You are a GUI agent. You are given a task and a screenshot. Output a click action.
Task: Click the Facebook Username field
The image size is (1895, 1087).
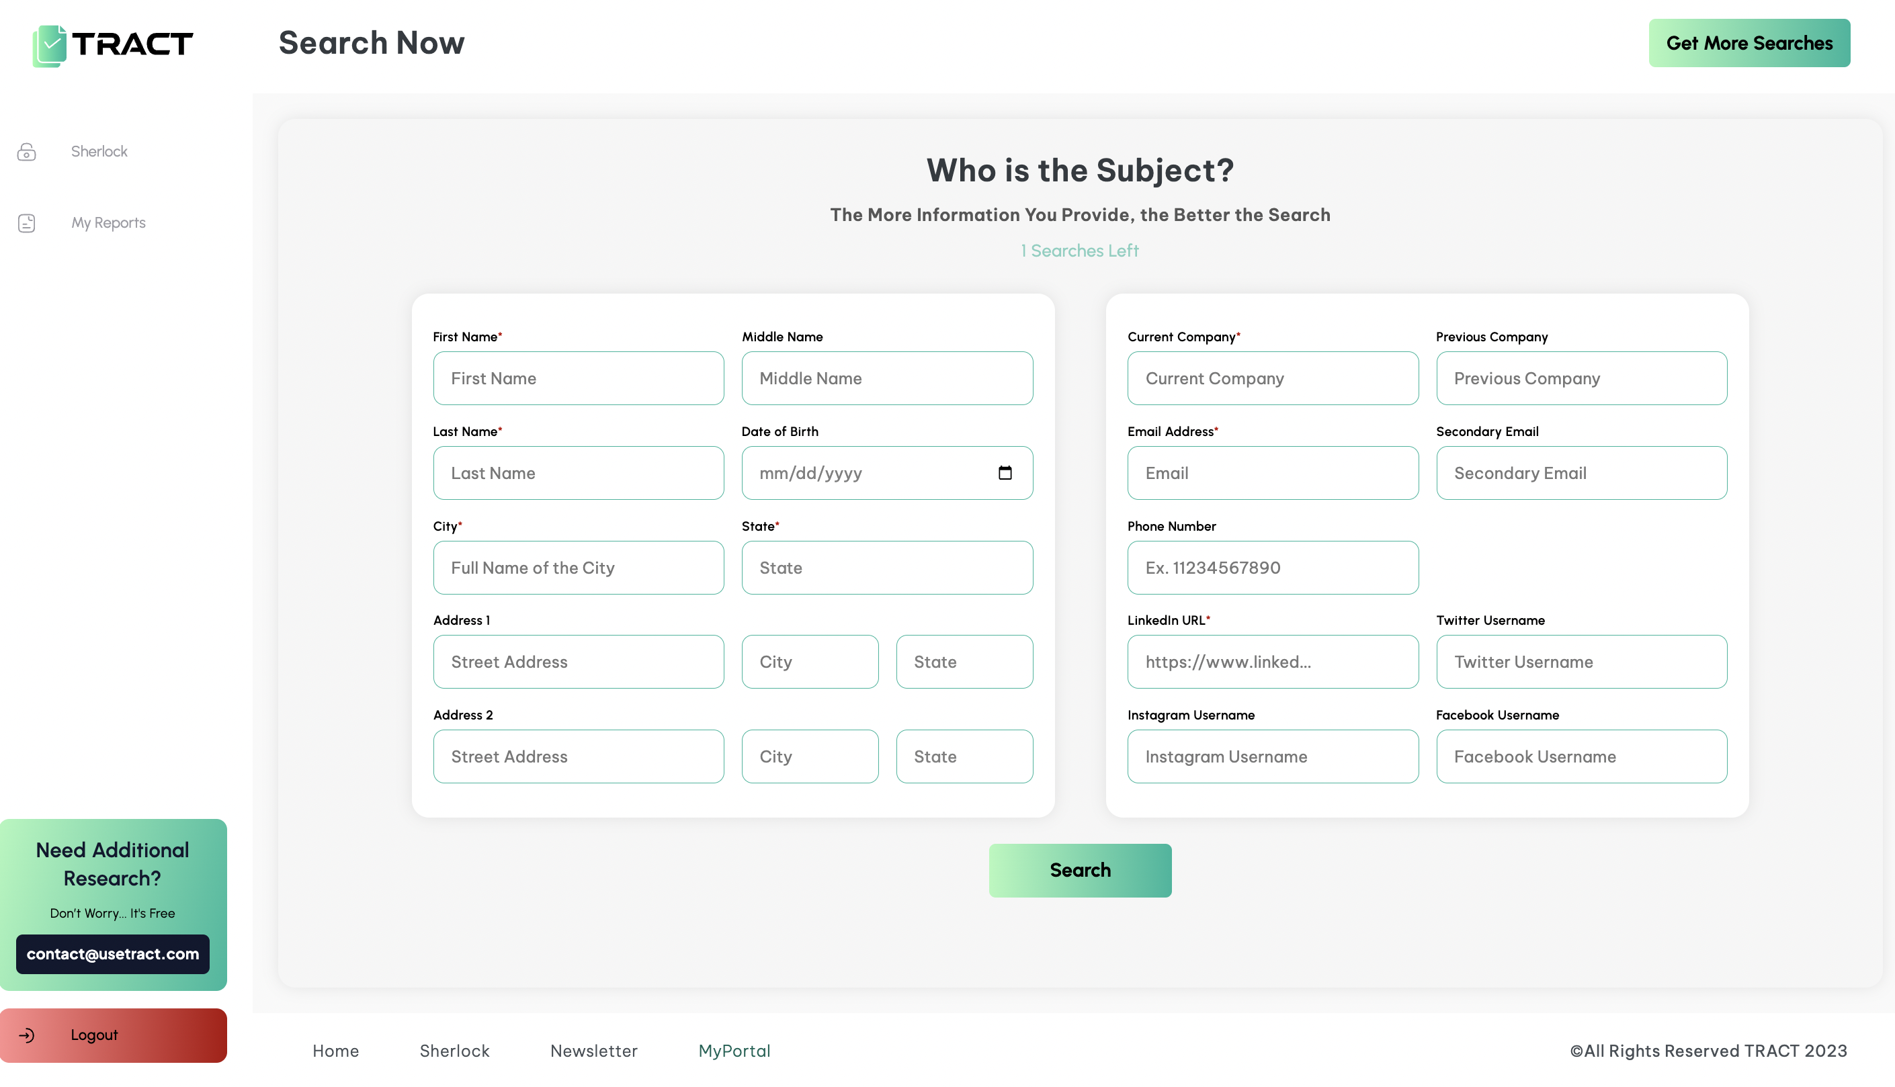click(1581, 756)
